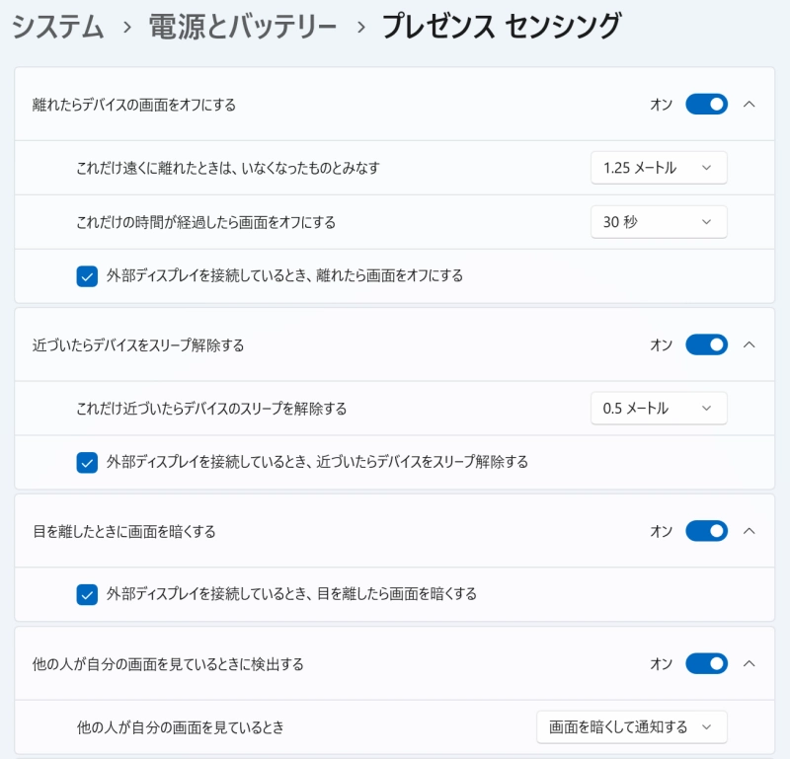Open 電源とバッテリー breadcrumb link
Image resolution: width=790 pixels, height=759 pixels.
242,27
